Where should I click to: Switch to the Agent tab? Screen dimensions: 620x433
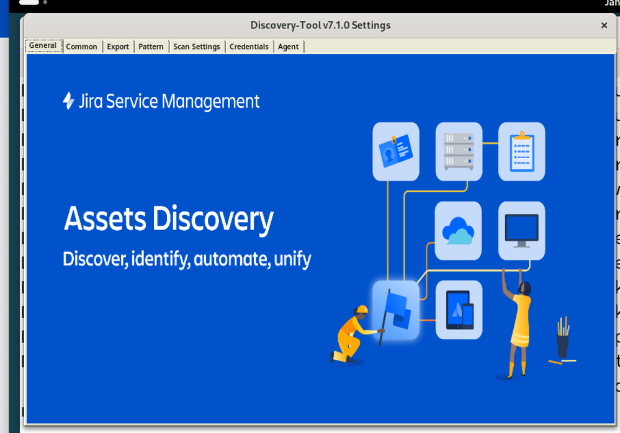tap(289, 47)
